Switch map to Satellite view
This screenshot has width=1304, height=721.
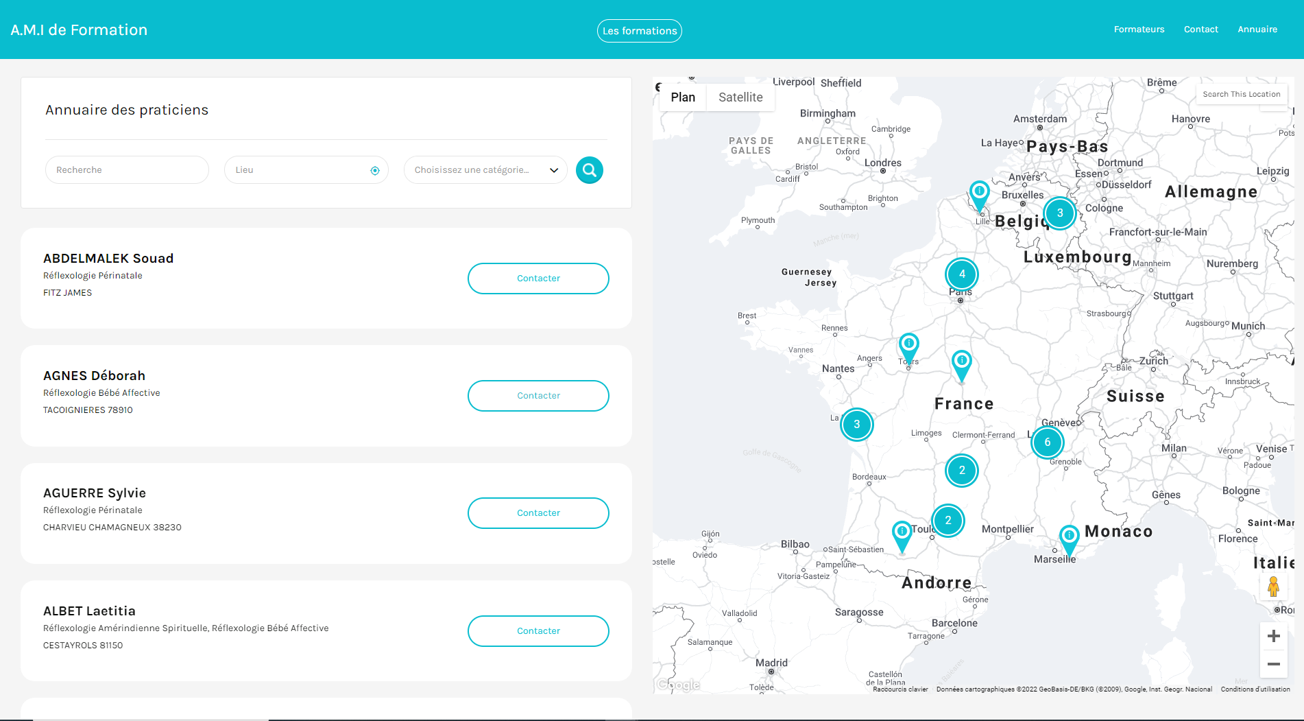pos(740,97)
